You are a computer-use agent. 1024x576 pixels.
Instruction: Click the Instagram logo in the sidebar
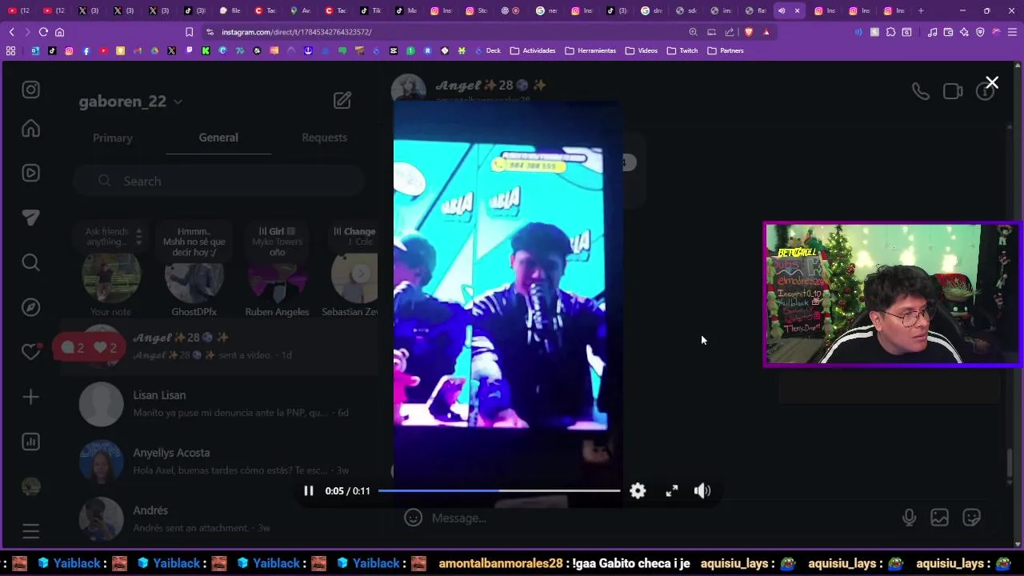(30, 90)
